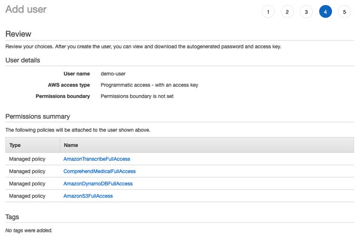This screenshot has width=357, height=238.
Task: Open the AmazonS3FullAccess policy link
Action: pyautogui.click(x=88, y=196)
